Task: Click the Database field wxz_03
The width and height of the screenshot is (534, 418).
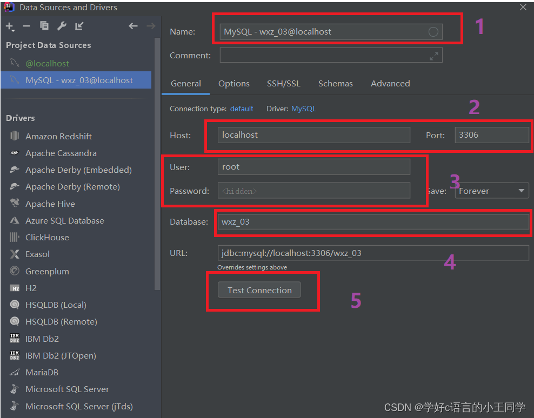Action: point(373,221)
